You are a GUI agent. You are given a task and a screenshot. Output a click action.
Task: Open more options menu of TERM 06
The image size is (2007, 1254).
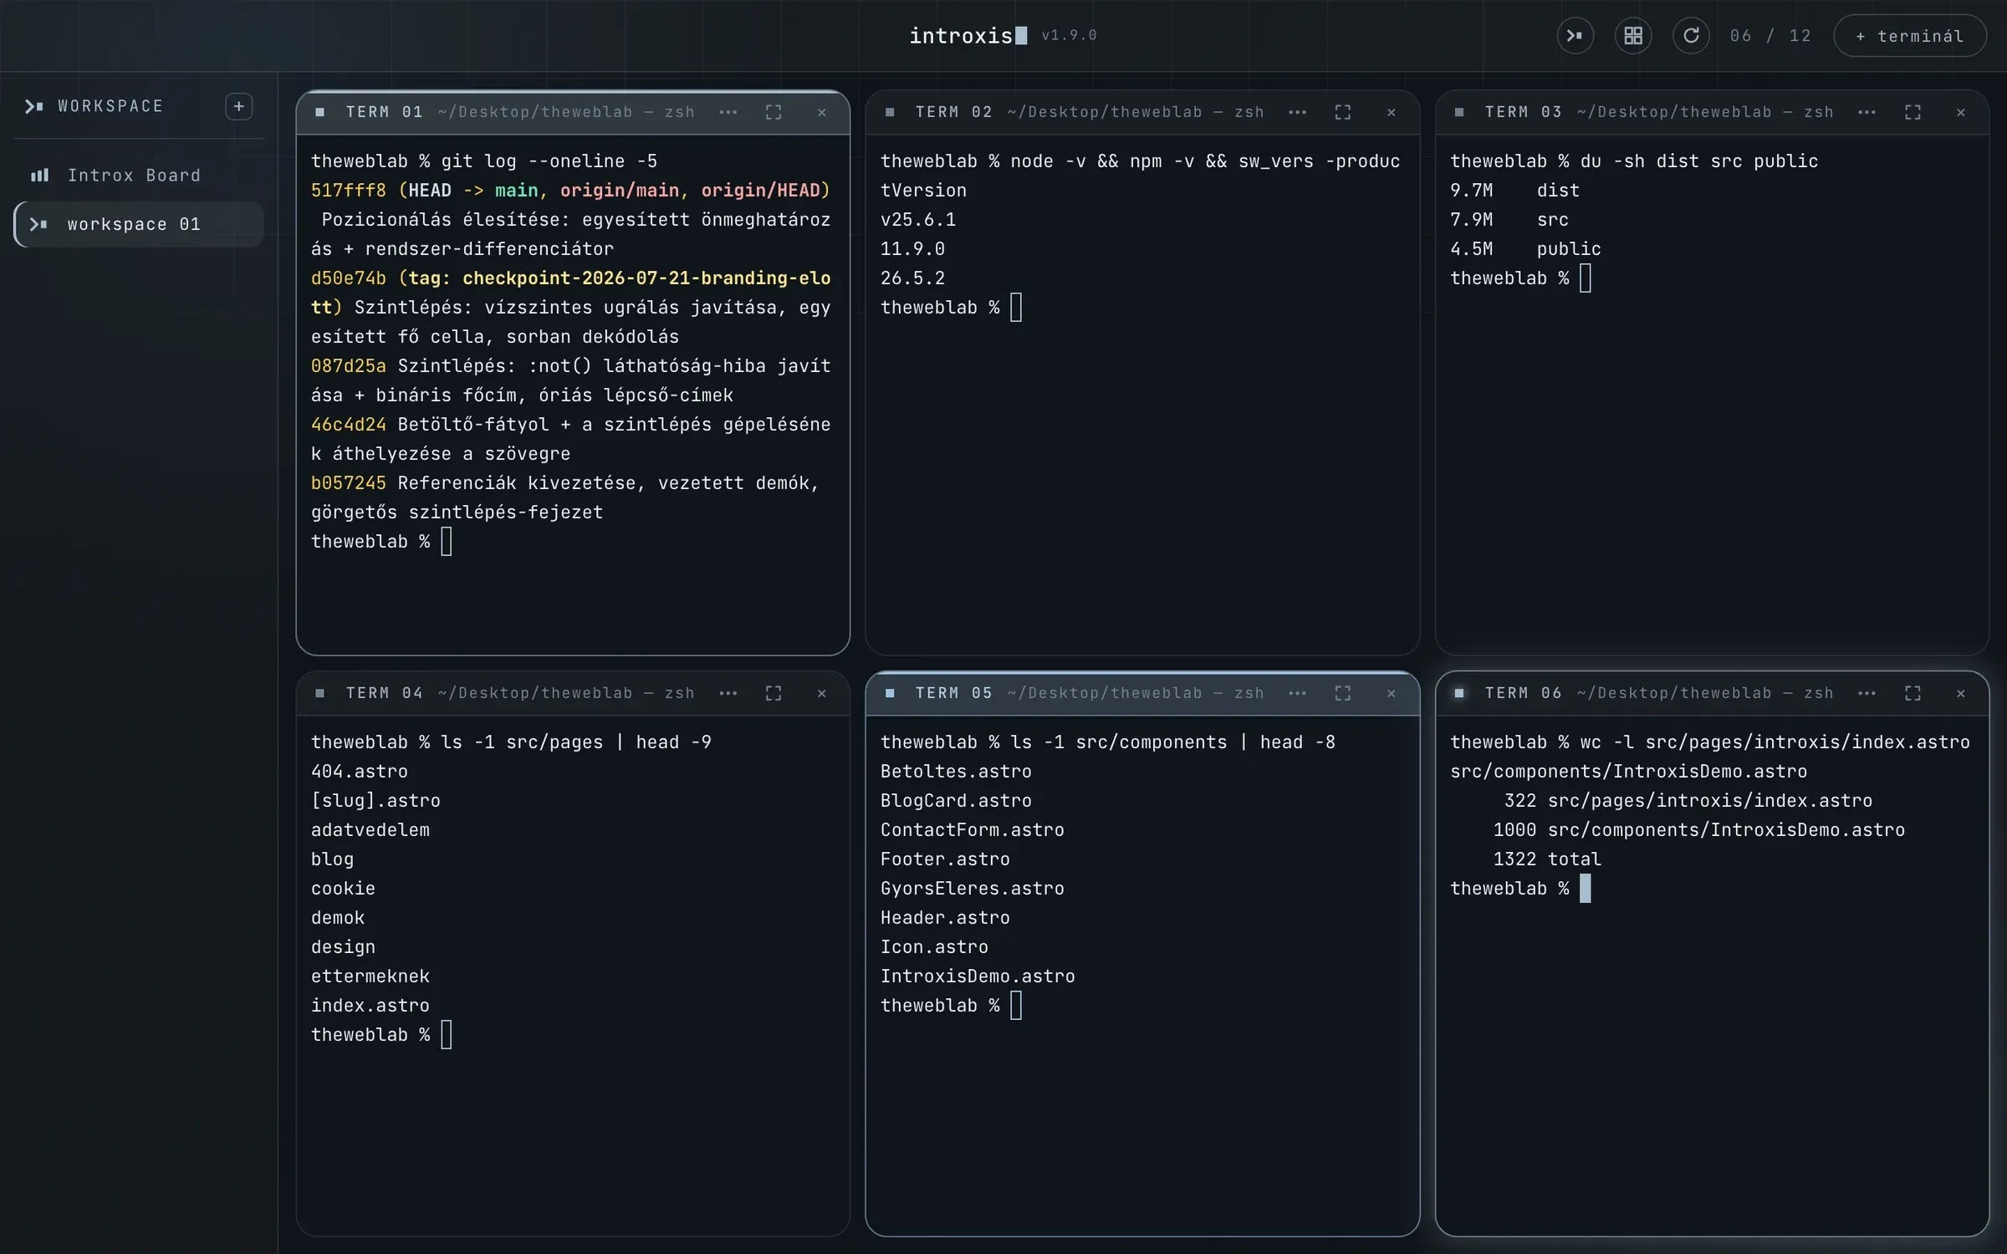[1867, 693]
